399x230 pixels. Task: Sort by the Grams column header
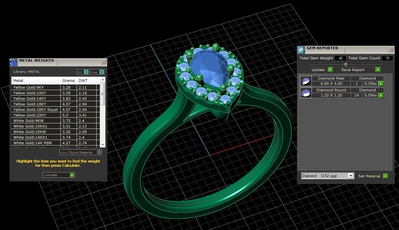tap(69, 81)
